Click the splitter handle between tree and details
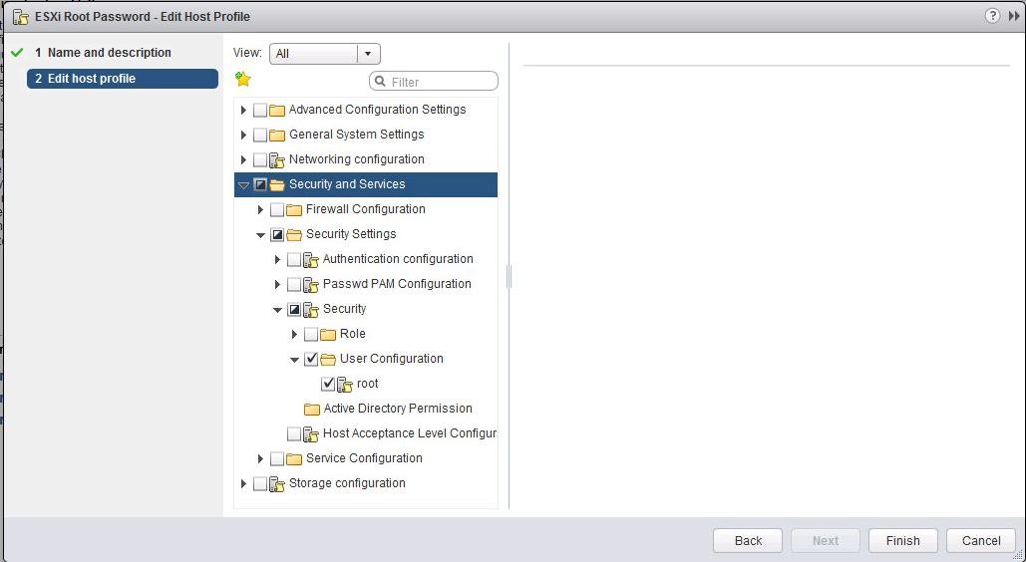This screenshot has height=562, width=1026. [510, 277]
